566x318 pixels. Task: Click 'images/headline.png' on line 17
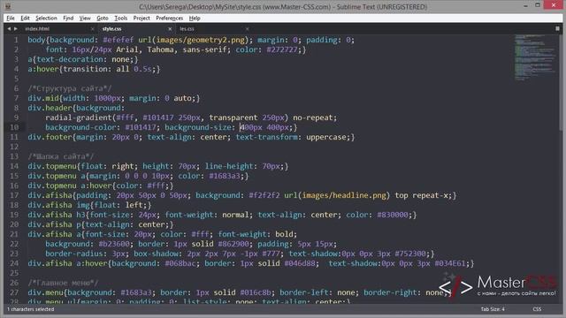(344, 195)
